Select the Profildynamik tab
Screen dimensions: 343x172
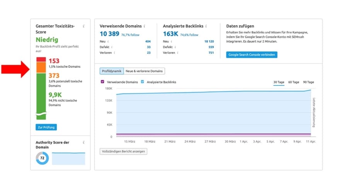click(x=112, y=71)
